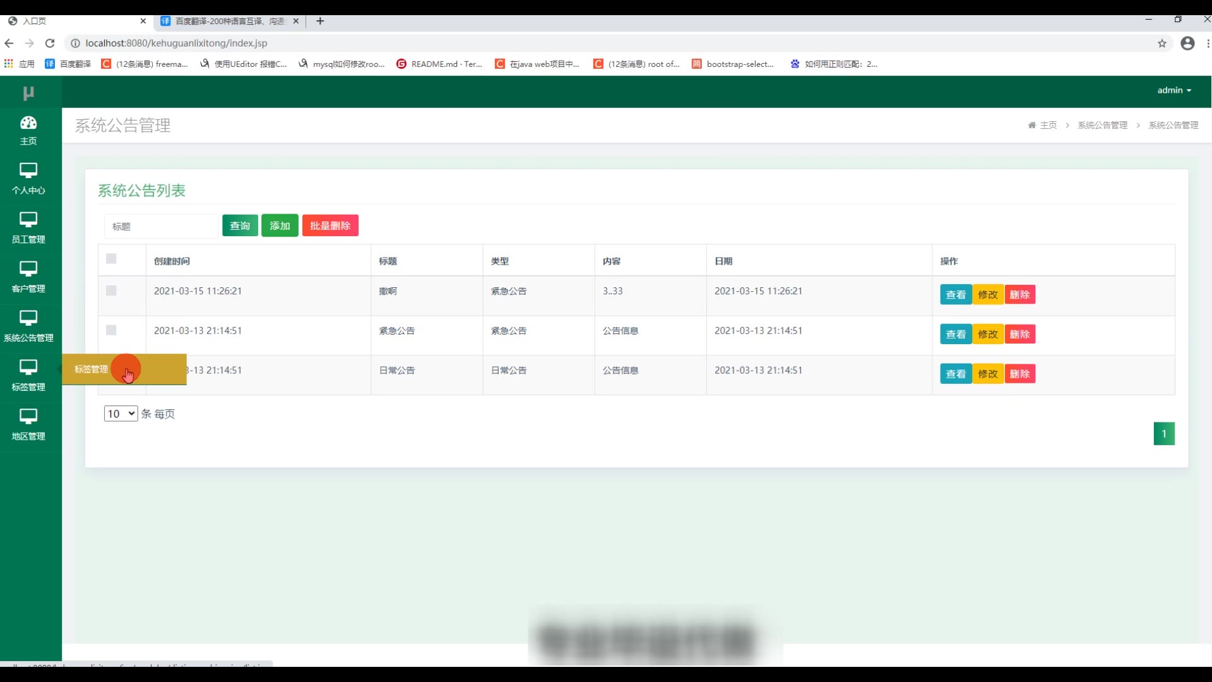Click 删除 in the 紧急公告 title row
This screenshot has height=682, width=1212.
click(x=1019, y=334)
